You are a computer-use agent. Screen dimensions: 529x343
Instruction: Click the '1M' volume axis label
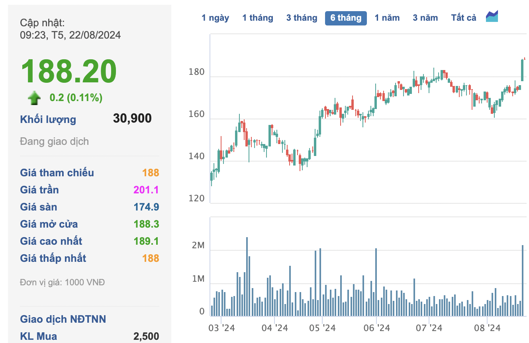tap(198, 279)
